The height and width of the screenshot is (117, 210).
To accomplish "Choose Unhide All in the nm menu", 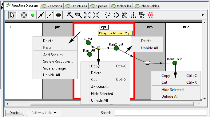I will (147, 48).
